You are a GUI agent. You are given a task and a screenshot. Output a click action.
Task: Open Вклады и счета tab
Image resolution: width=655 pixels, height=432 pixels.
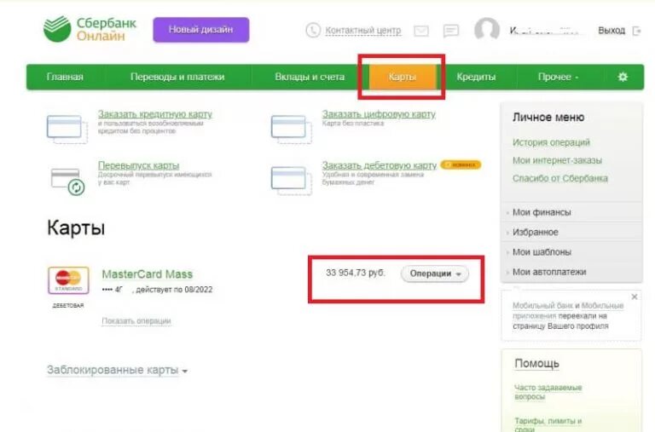coord(310,77)
